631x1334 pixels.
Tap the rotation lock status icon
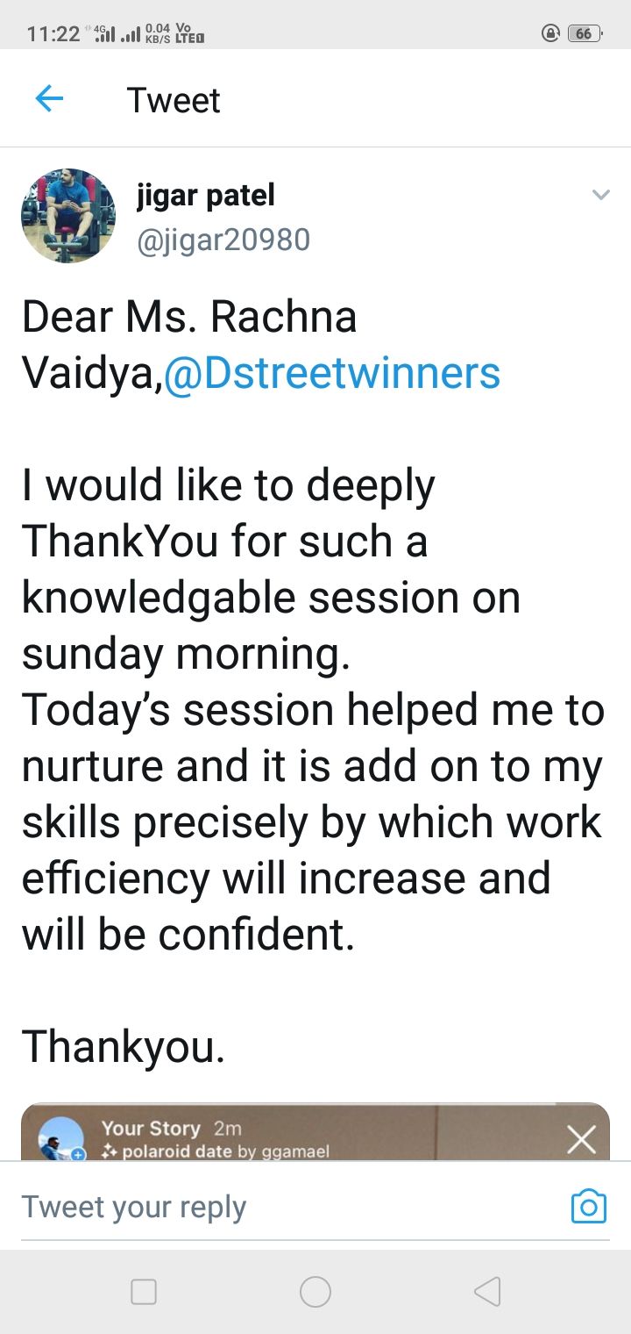point(551,34)
